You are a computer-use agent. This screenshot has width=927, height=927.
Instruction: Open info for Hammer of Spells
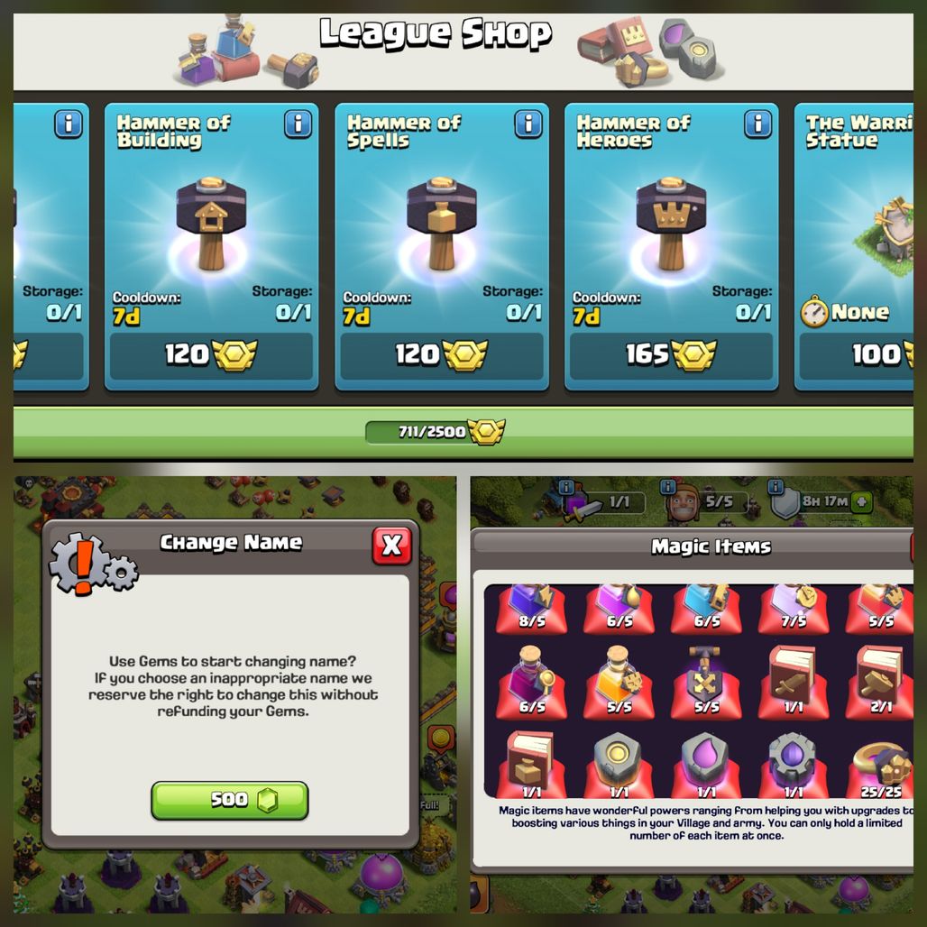pos(528,124)
